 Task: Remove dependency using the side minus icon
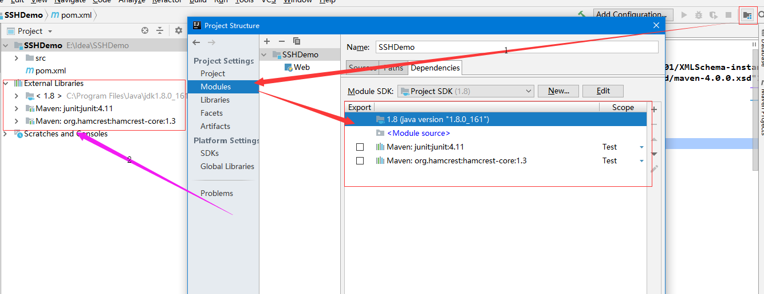tap(654, 124)
